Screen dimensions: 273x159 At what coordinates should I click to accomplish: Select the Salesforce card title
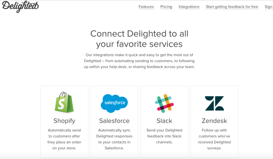[x=114, y=121]
